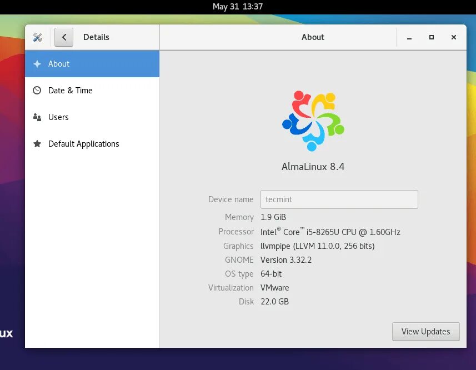Open the Users panel

pos(92,117)
